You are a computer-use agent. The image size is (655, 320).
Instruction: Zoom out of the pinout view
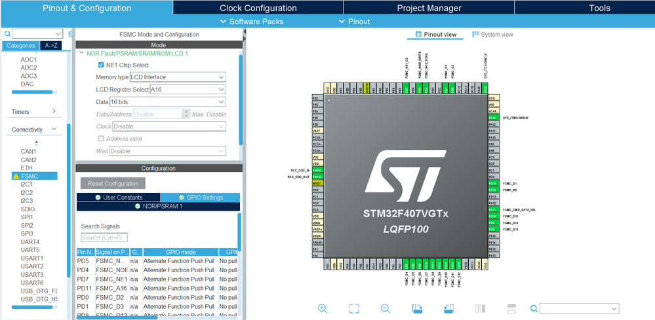coord(385,308)
